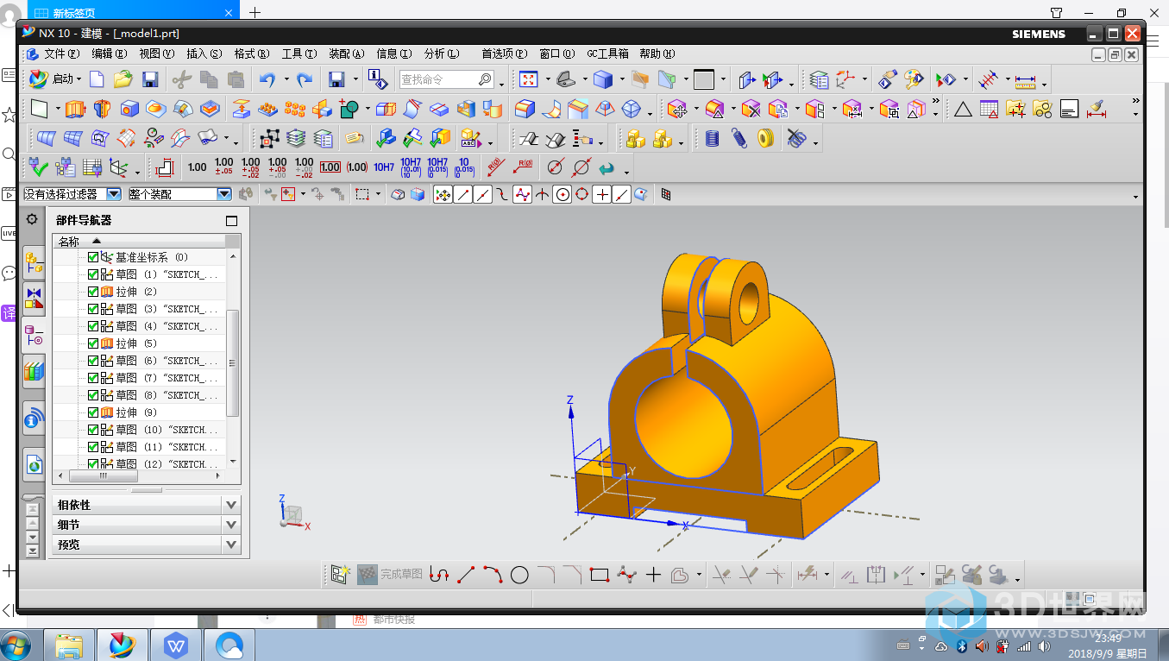Screen dimensions: 1169x661
Task: Click the Cut scissors icon
Action: [181, 79]
